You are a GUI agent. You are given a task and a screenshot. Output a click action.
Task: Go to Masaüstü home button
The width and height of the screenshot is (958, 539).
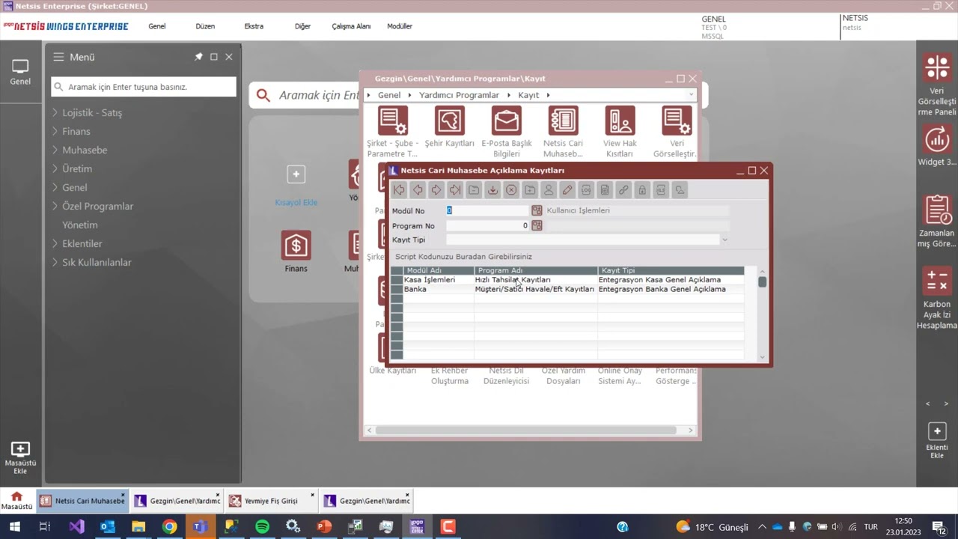(x=16, y=500)
